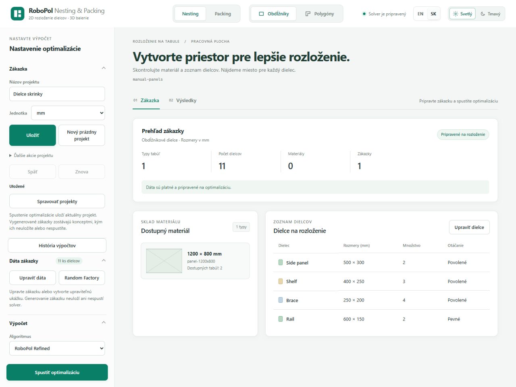
Task: Click the sun icon for Svetlý theme
Action: click(x=456, y=14)
